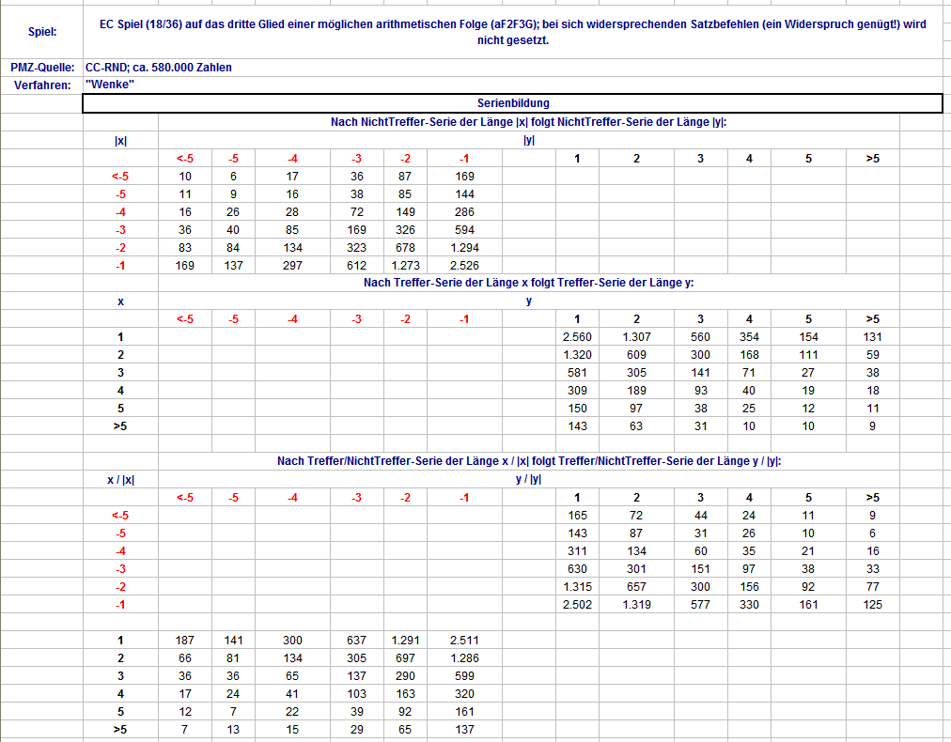Click the cell with value 131
Image resolution: width=951 pixels, height=742 pixels.
pyautogui.click(x=872, y=337)
